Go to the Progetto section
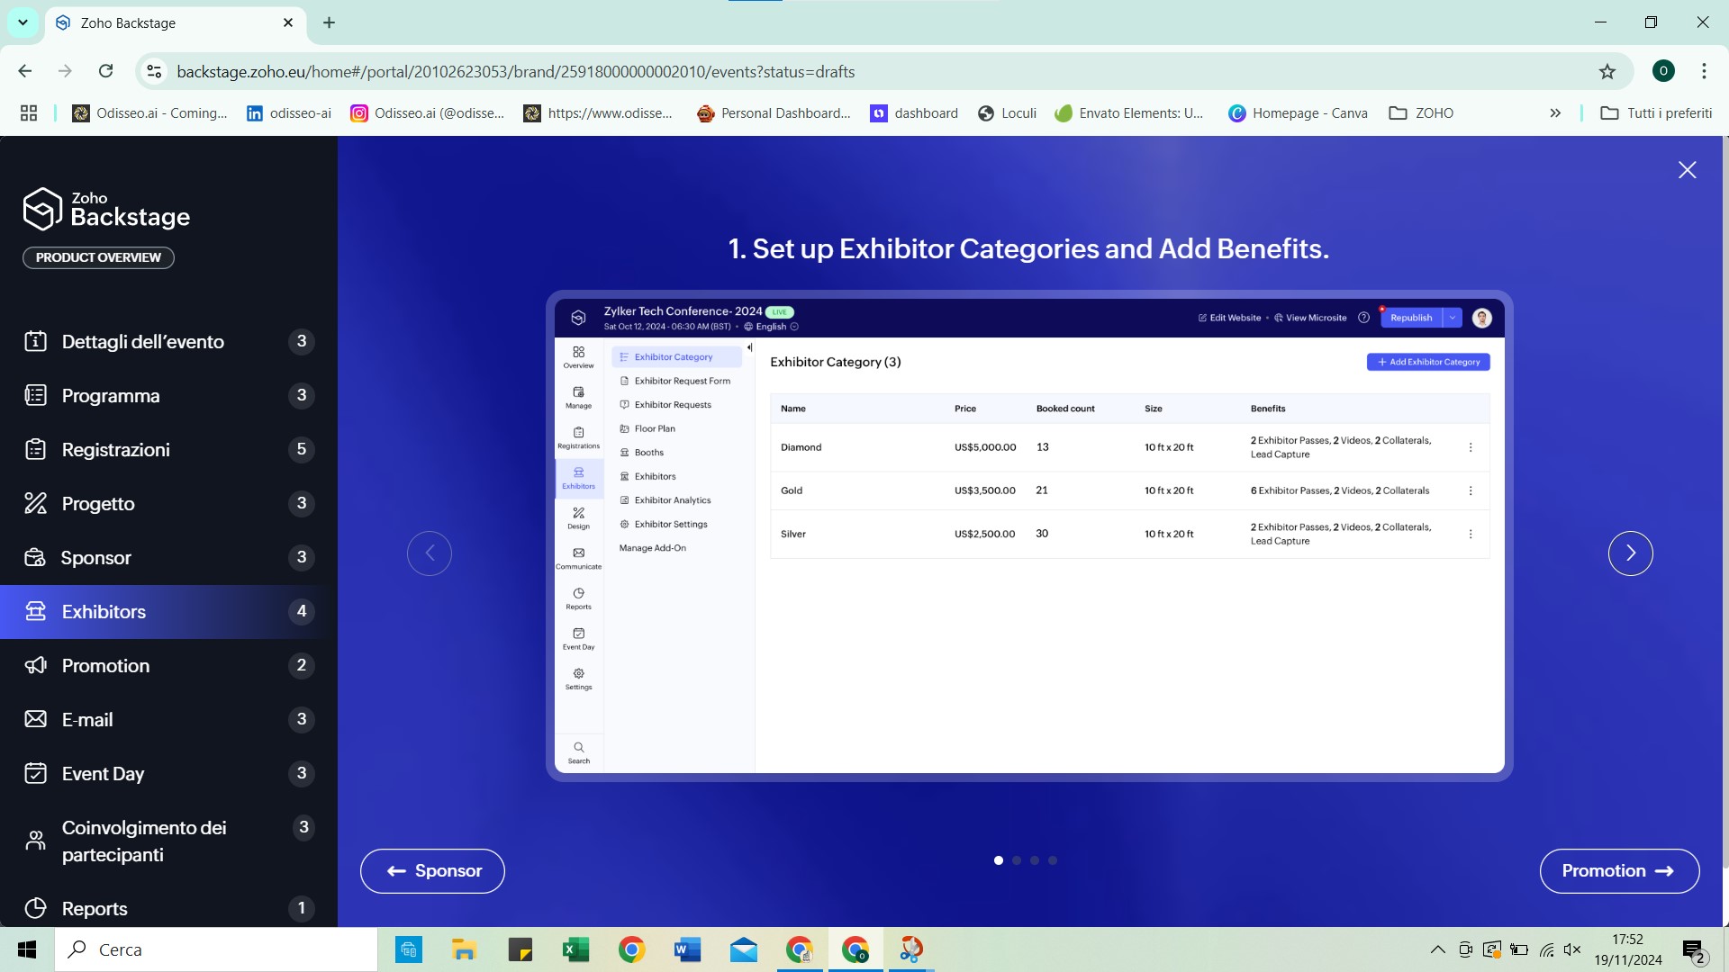 168,504
